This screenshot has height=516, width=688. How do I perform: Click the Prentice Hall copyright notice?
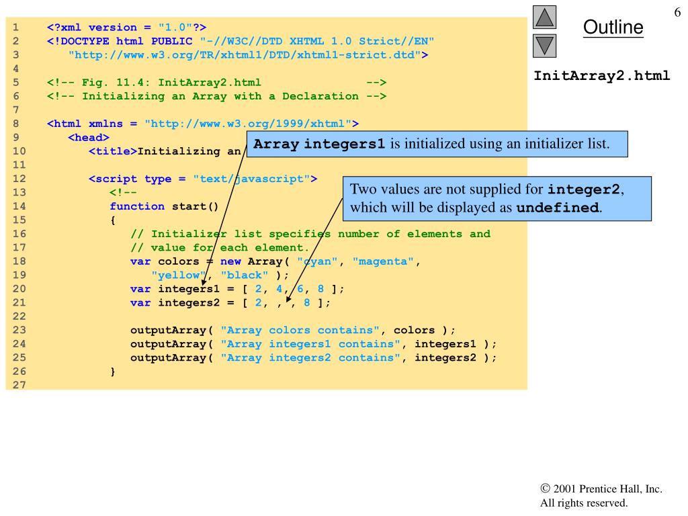(601, 495)
